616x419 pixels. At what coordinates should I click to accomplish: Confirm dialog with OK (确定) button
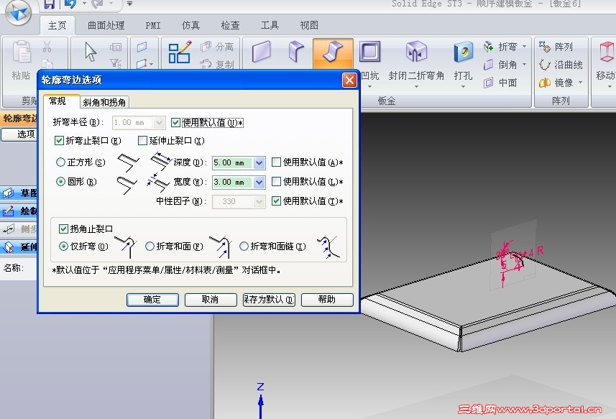(152, 300)
